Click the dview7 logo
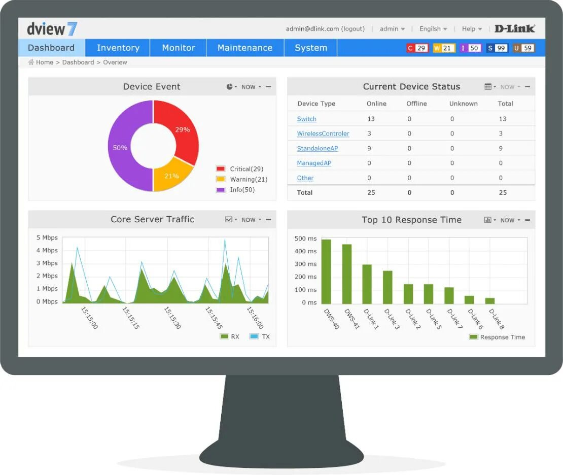Viewport: 563px width, 475px height. click(x=52, y=29)
